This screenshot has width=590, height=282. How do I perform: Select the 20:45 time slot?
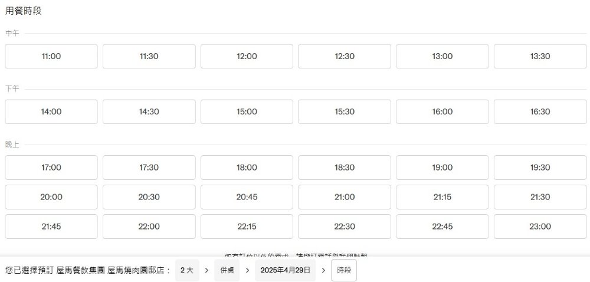247,197
